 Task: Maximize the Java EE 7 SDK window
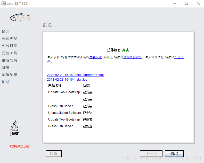coord(186,3)
